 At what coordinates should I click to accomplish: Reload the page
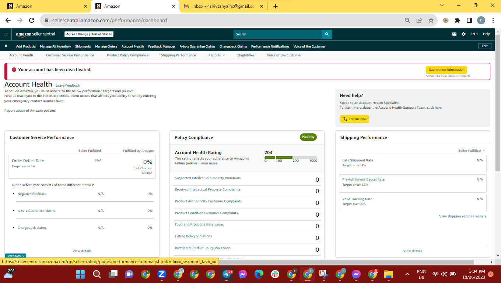(32, 21)
